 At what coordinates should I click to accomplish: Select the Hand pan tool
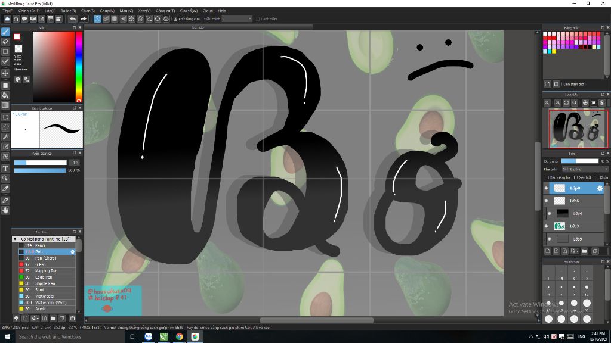tap(5, 210)
